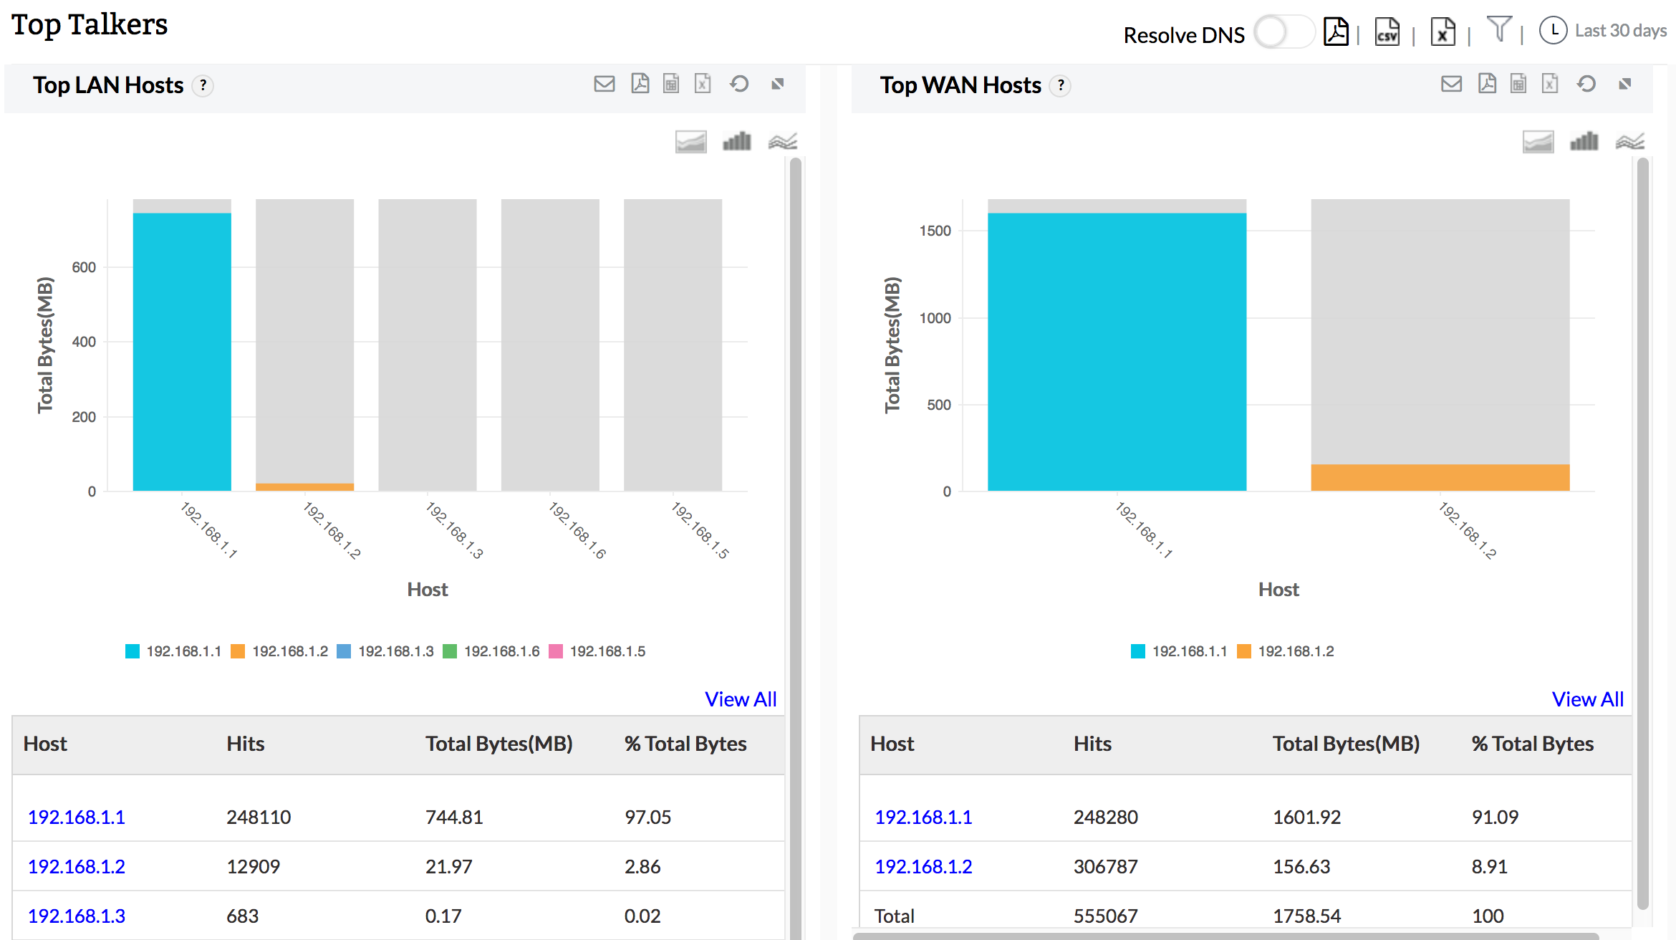The image size is (1676, 940).
Task: Toggle 192.168.1.2 legend entry in WAN chart
Action: tap(1295, 651)
